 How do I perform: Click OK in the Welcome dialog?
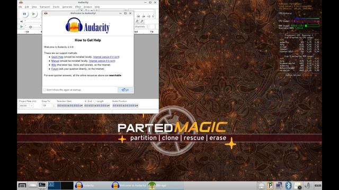[125, 90]
